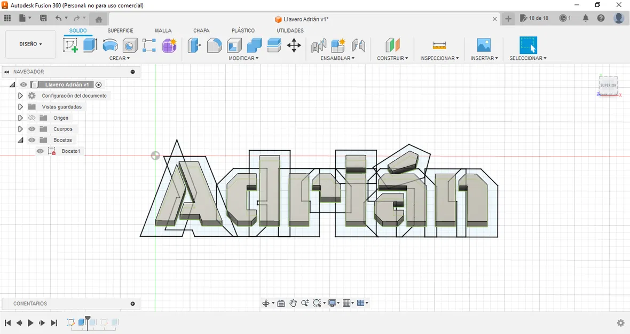Switch to the SUPERFICIE tab
This screenshot has width=630, height=334.
click(x=120, y=30)
